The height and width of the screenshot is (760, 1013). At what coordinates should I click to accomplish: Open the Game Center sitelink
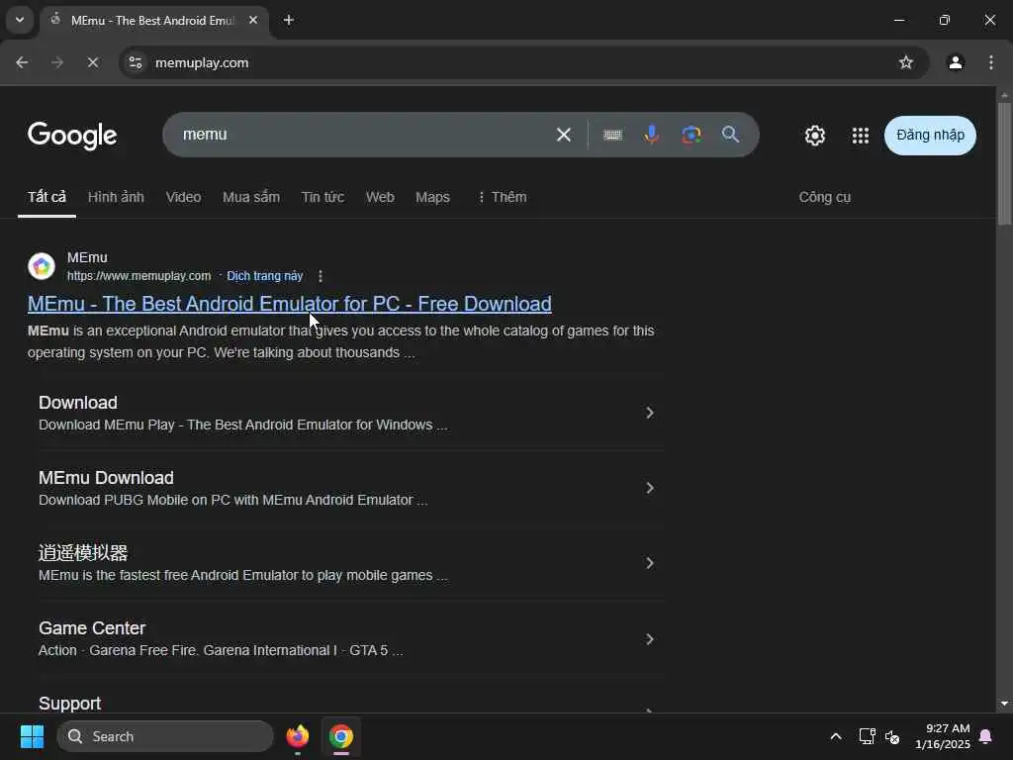coord(92,628)
